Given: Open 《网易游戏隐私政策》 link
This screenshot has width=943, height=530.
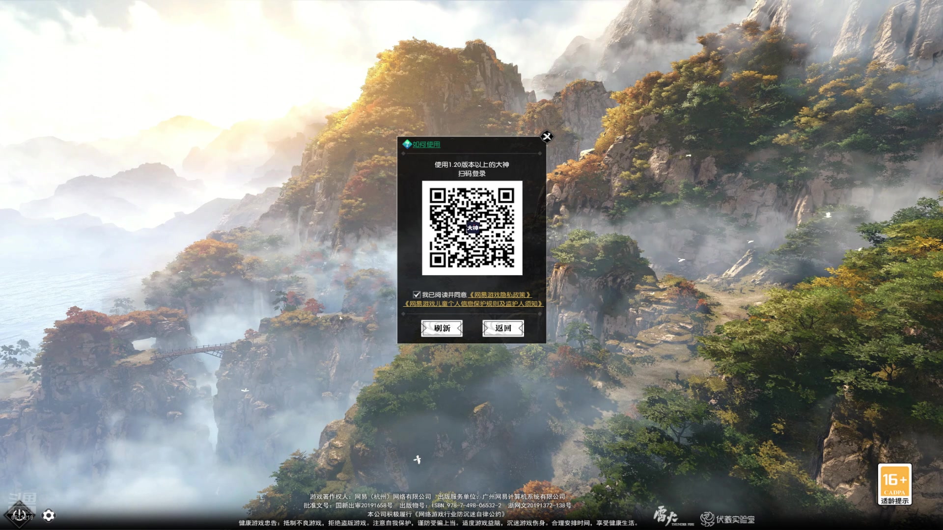Looking at the screenshot, I should click(x=500, y=294).
